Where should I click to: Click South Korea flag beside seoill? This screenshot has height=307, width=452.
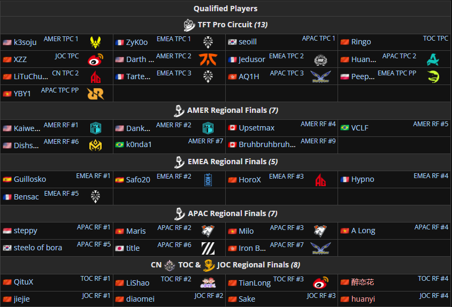pyautogui.click(x=232, y=42)
